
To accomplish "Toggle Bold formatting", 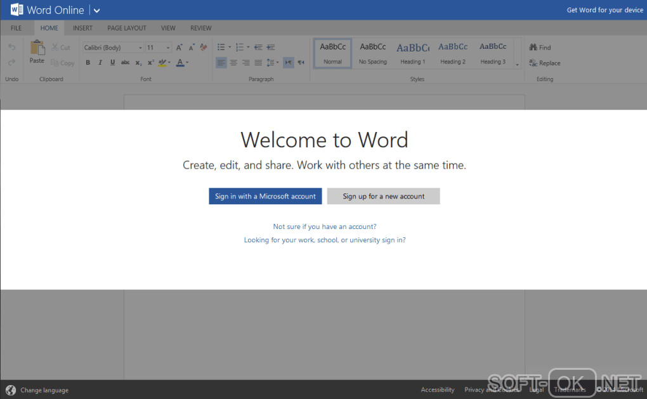I will (x=88, y=63).
